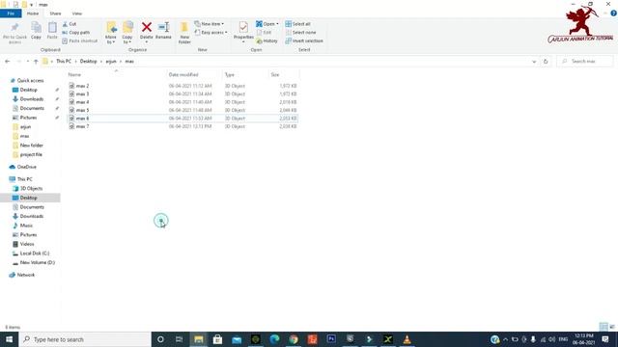Click Paste shortcut in ribbon
Image resolution: width=618 pixels, height=347 pixels.
(79, 40)
